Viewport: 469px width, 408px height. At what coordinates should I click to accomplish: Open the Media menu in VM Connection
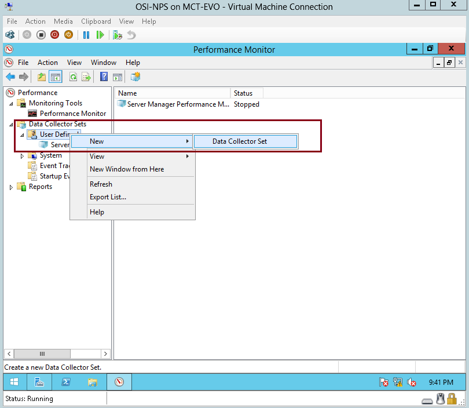click(63, 21)
